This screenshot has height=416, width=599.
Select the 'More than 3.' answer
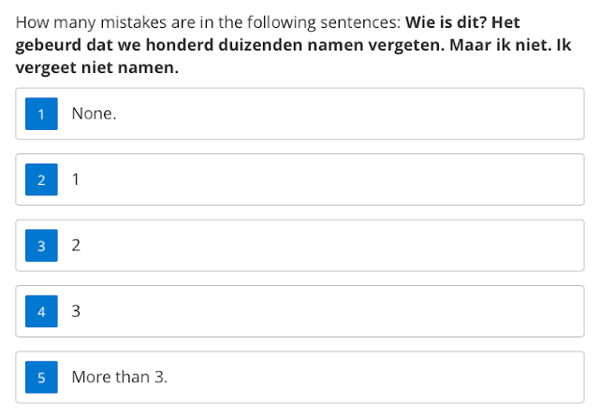[x=120, y=377]
